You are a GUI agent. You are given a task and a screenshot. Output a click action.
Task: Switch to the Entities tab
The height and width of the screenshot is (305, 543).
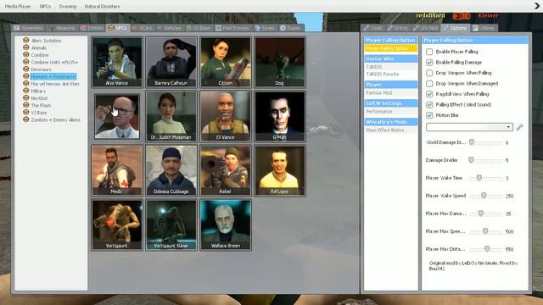point(92,28)
